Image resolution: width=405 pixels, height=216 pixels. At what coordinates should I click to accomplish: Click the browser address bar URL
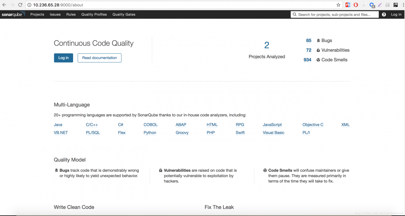coord(58,5)
